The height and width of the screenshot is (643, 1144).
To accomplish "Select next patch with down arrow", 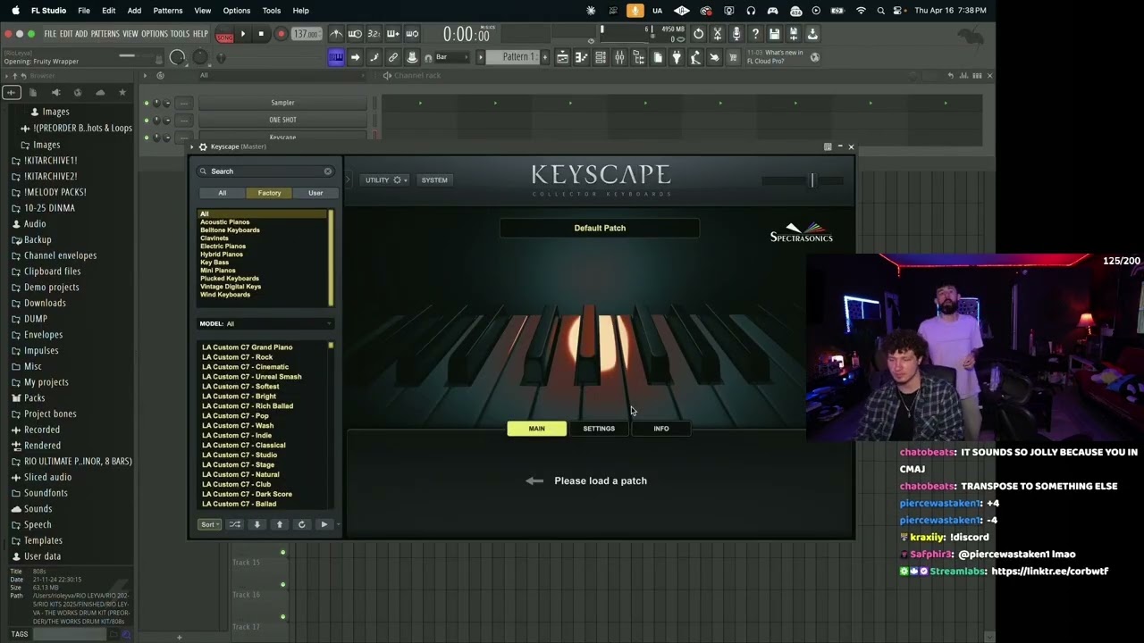I will [x=257, y=524].
